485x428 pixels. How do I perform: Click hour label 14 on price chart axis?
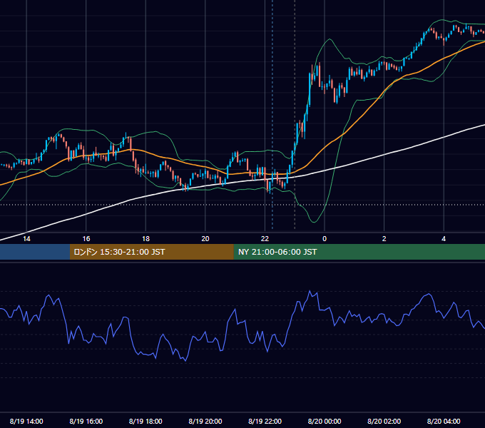(x=26, y=239)
